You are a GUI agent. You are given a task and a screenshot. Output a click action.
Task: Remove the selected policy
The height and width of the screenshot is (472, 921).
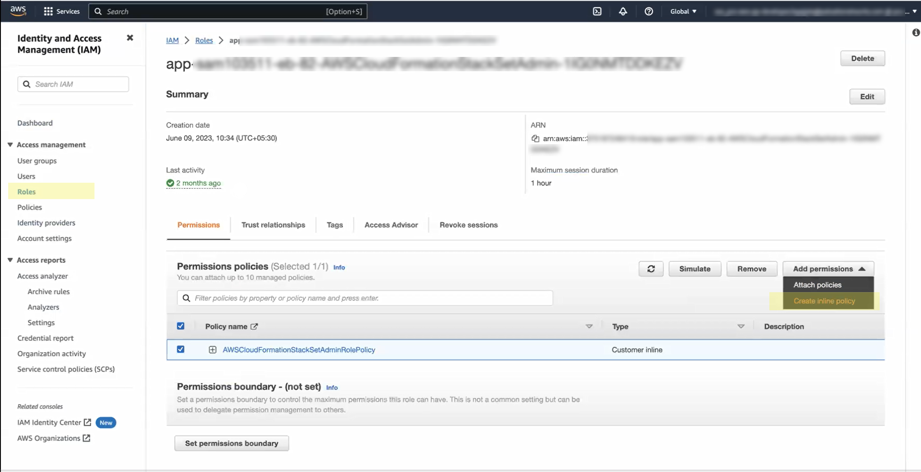tap(752, 269)
